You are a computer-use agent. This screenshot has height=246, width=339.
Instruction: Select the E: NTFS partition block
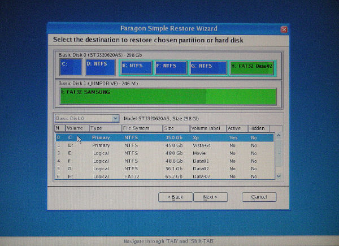pos(136,68)
